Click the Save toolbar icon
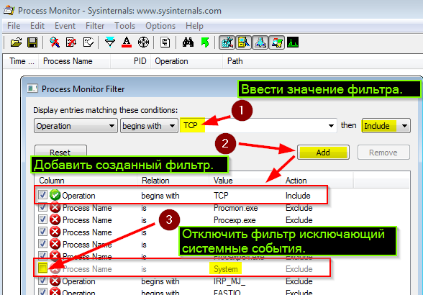 [x=32, y=42]
